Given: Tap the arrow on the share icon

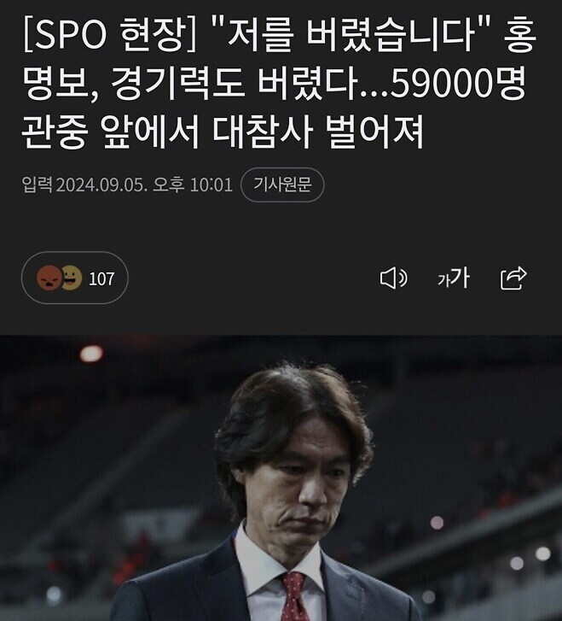Looking at the screenshot, I should pyautogui.click(x=519, y=274).
